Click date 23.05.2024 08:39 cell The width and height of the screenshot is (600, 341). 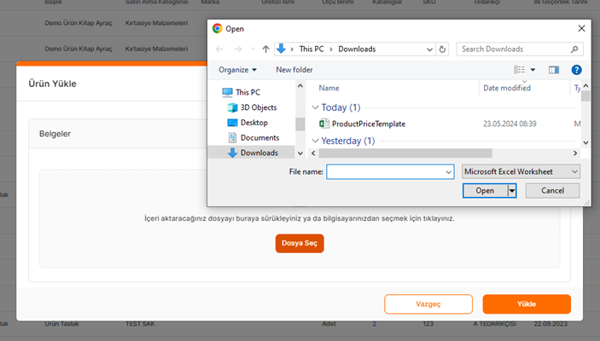coord(510,124)
